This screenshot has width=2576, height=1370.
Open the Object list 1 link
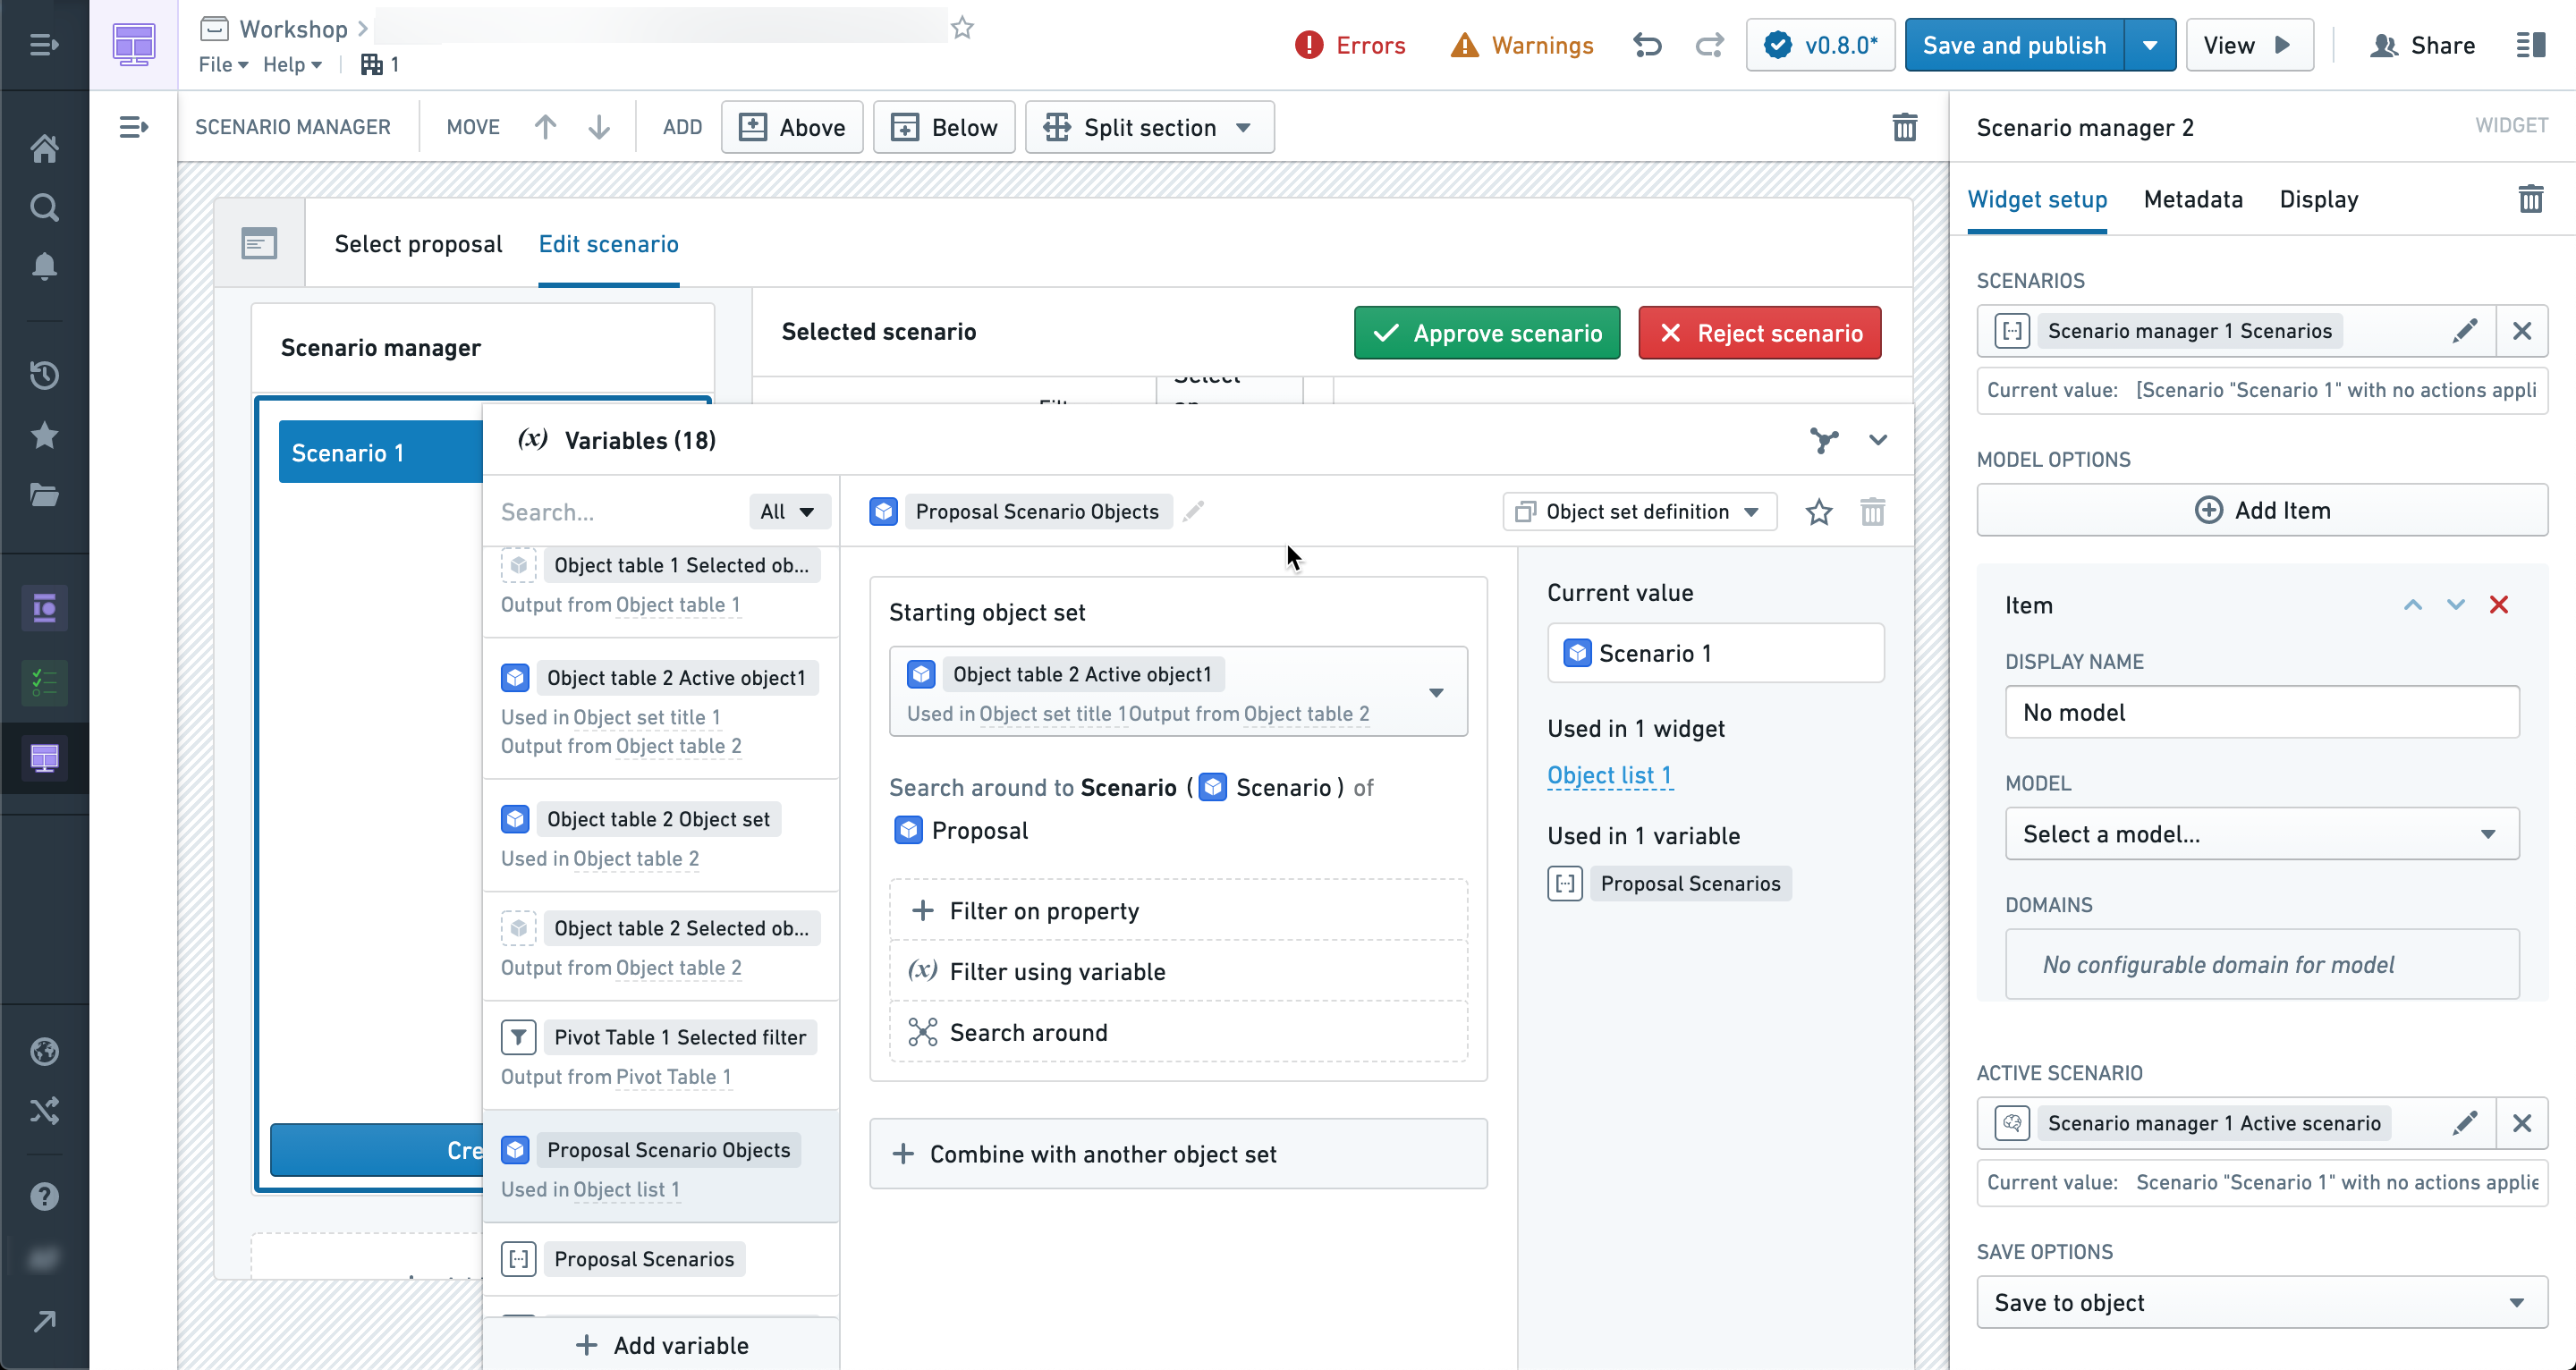1608,775
